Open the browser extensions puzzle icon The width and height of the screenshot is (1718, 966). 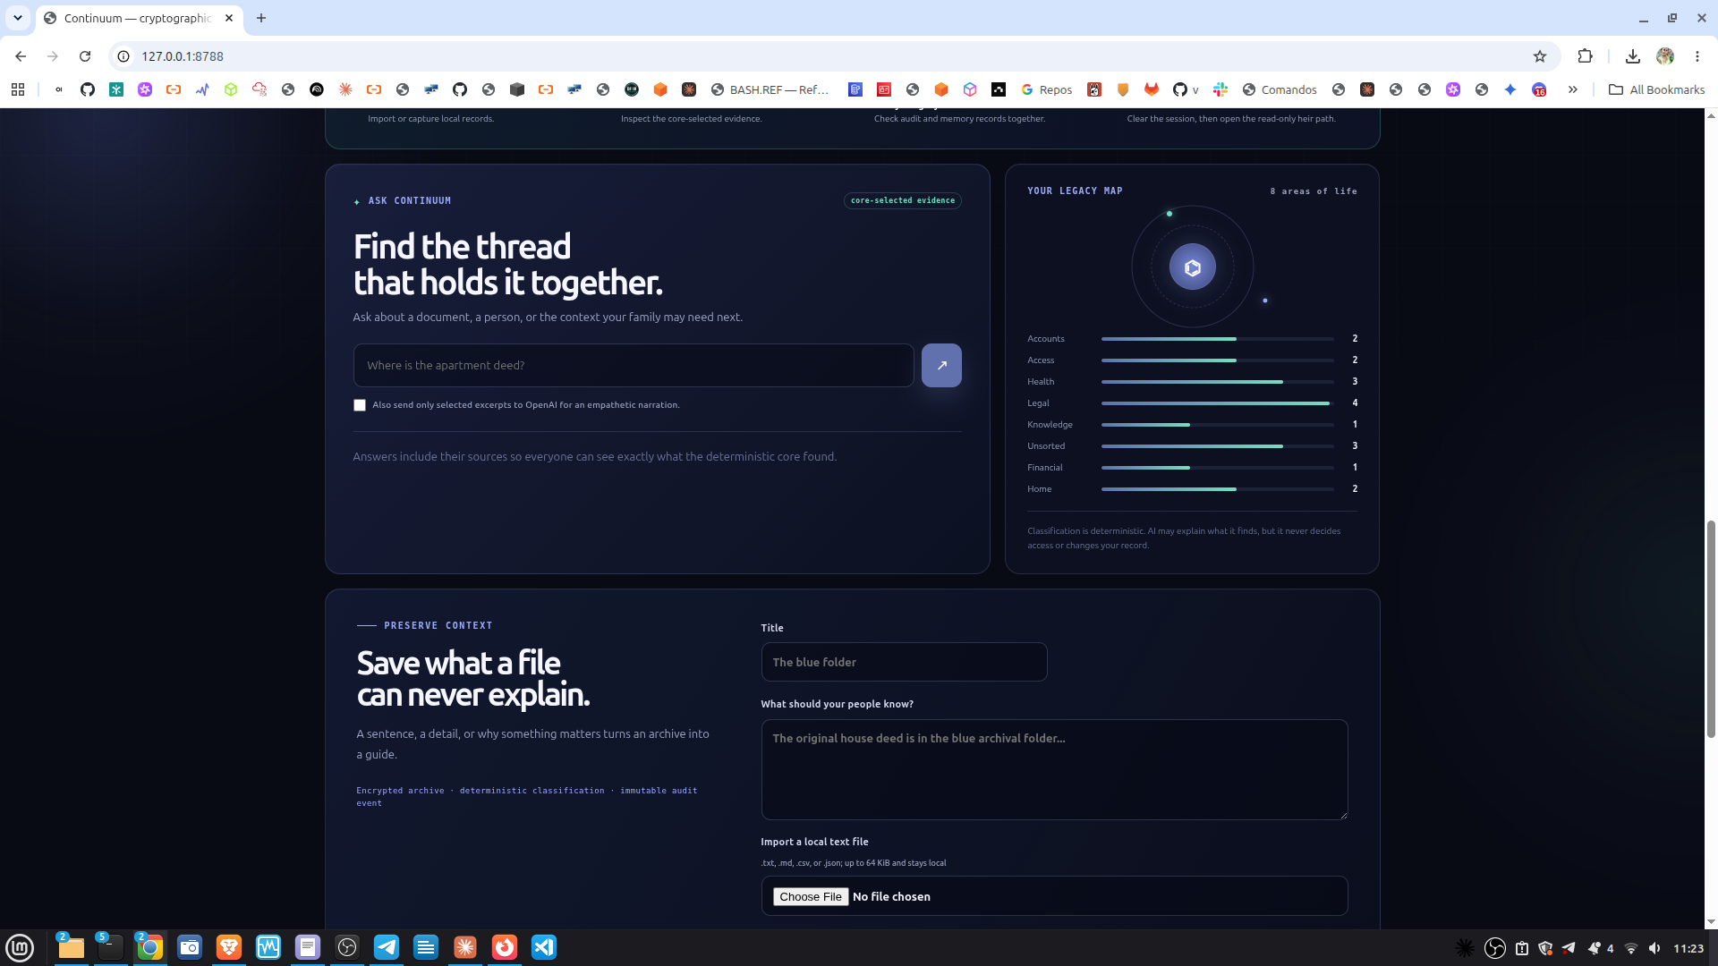1585,56
